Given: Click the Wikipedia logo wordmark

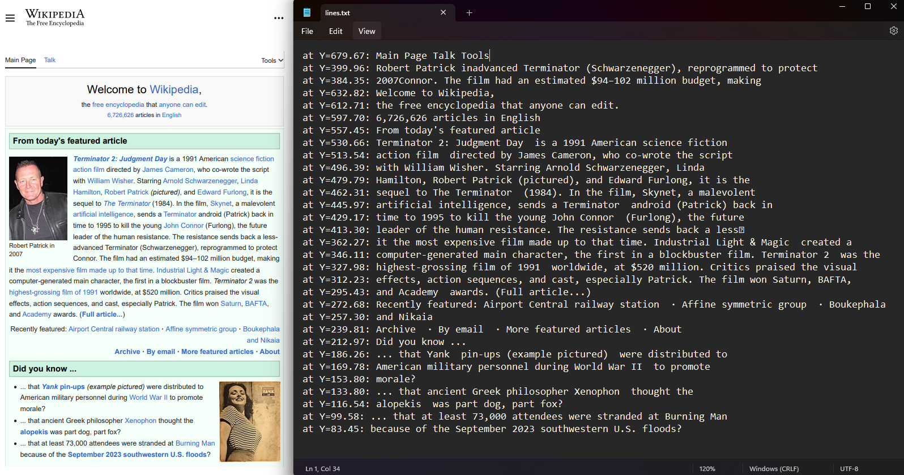Looking at the screenshot, I should point(55,17).
